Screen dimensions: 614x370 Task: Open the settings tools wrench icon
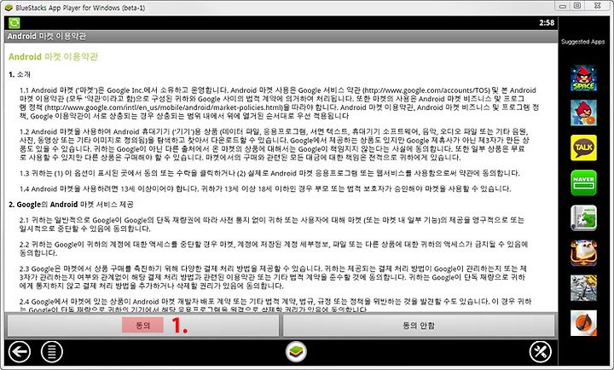click(x=541, y=351)
